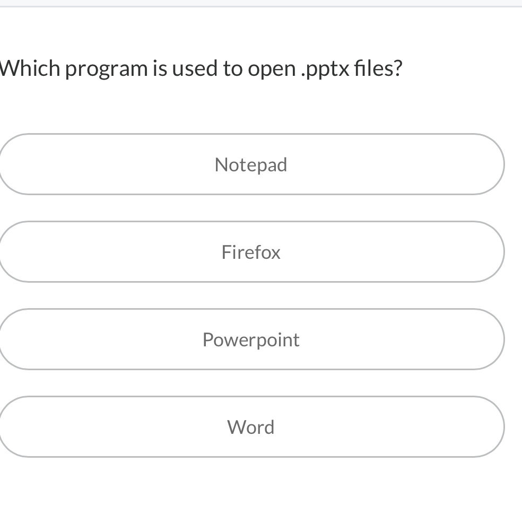Choose Firefox as the answer

point(251,252)
